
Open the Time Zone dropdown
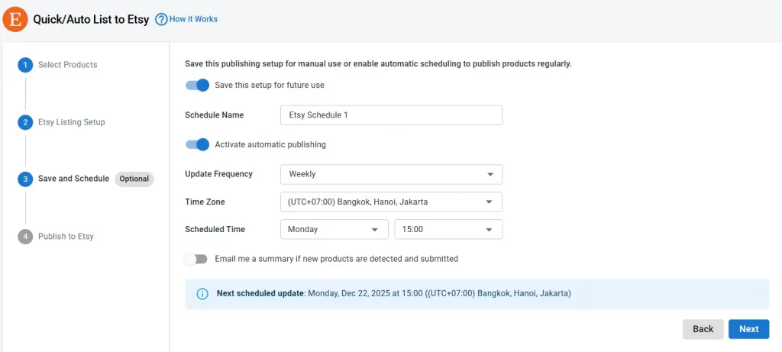392,202
